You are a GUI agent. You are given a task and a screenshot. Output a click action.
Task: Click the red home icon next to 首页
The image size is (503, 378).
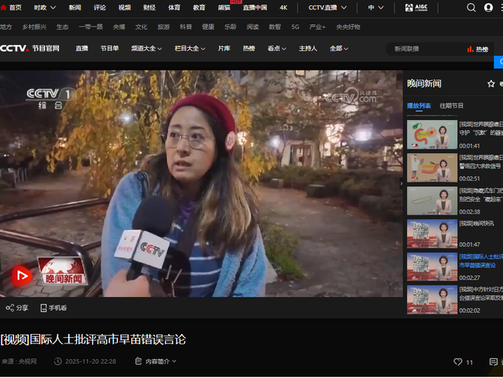pos(3,7)
